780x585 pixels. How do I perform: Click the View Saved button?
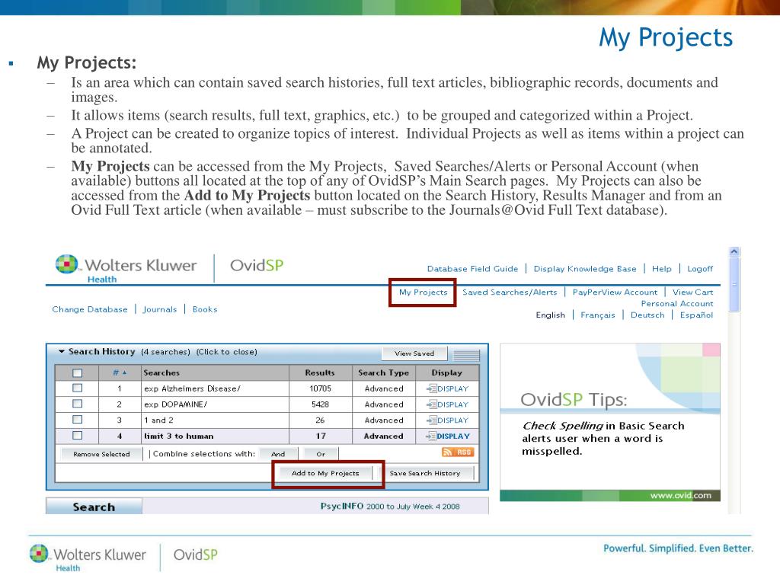point(414,353)
